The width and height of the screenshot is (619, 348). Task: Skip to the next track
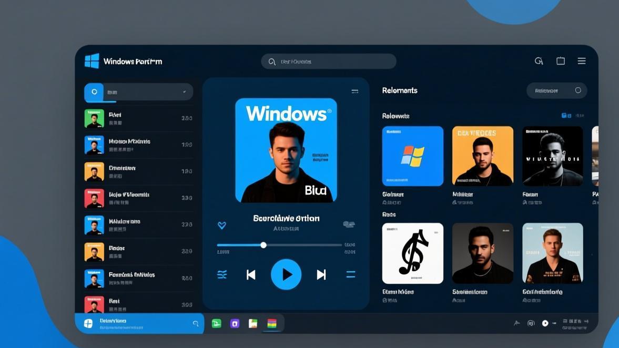click(321, 274)
